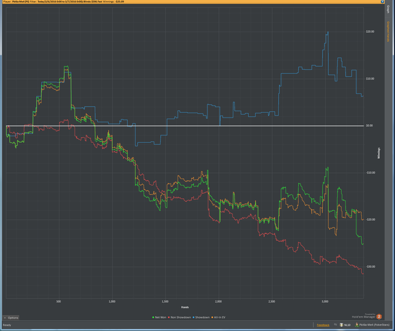
Task: Toggle the Non Showdown legend entry
Action: (x=179, y=317)
